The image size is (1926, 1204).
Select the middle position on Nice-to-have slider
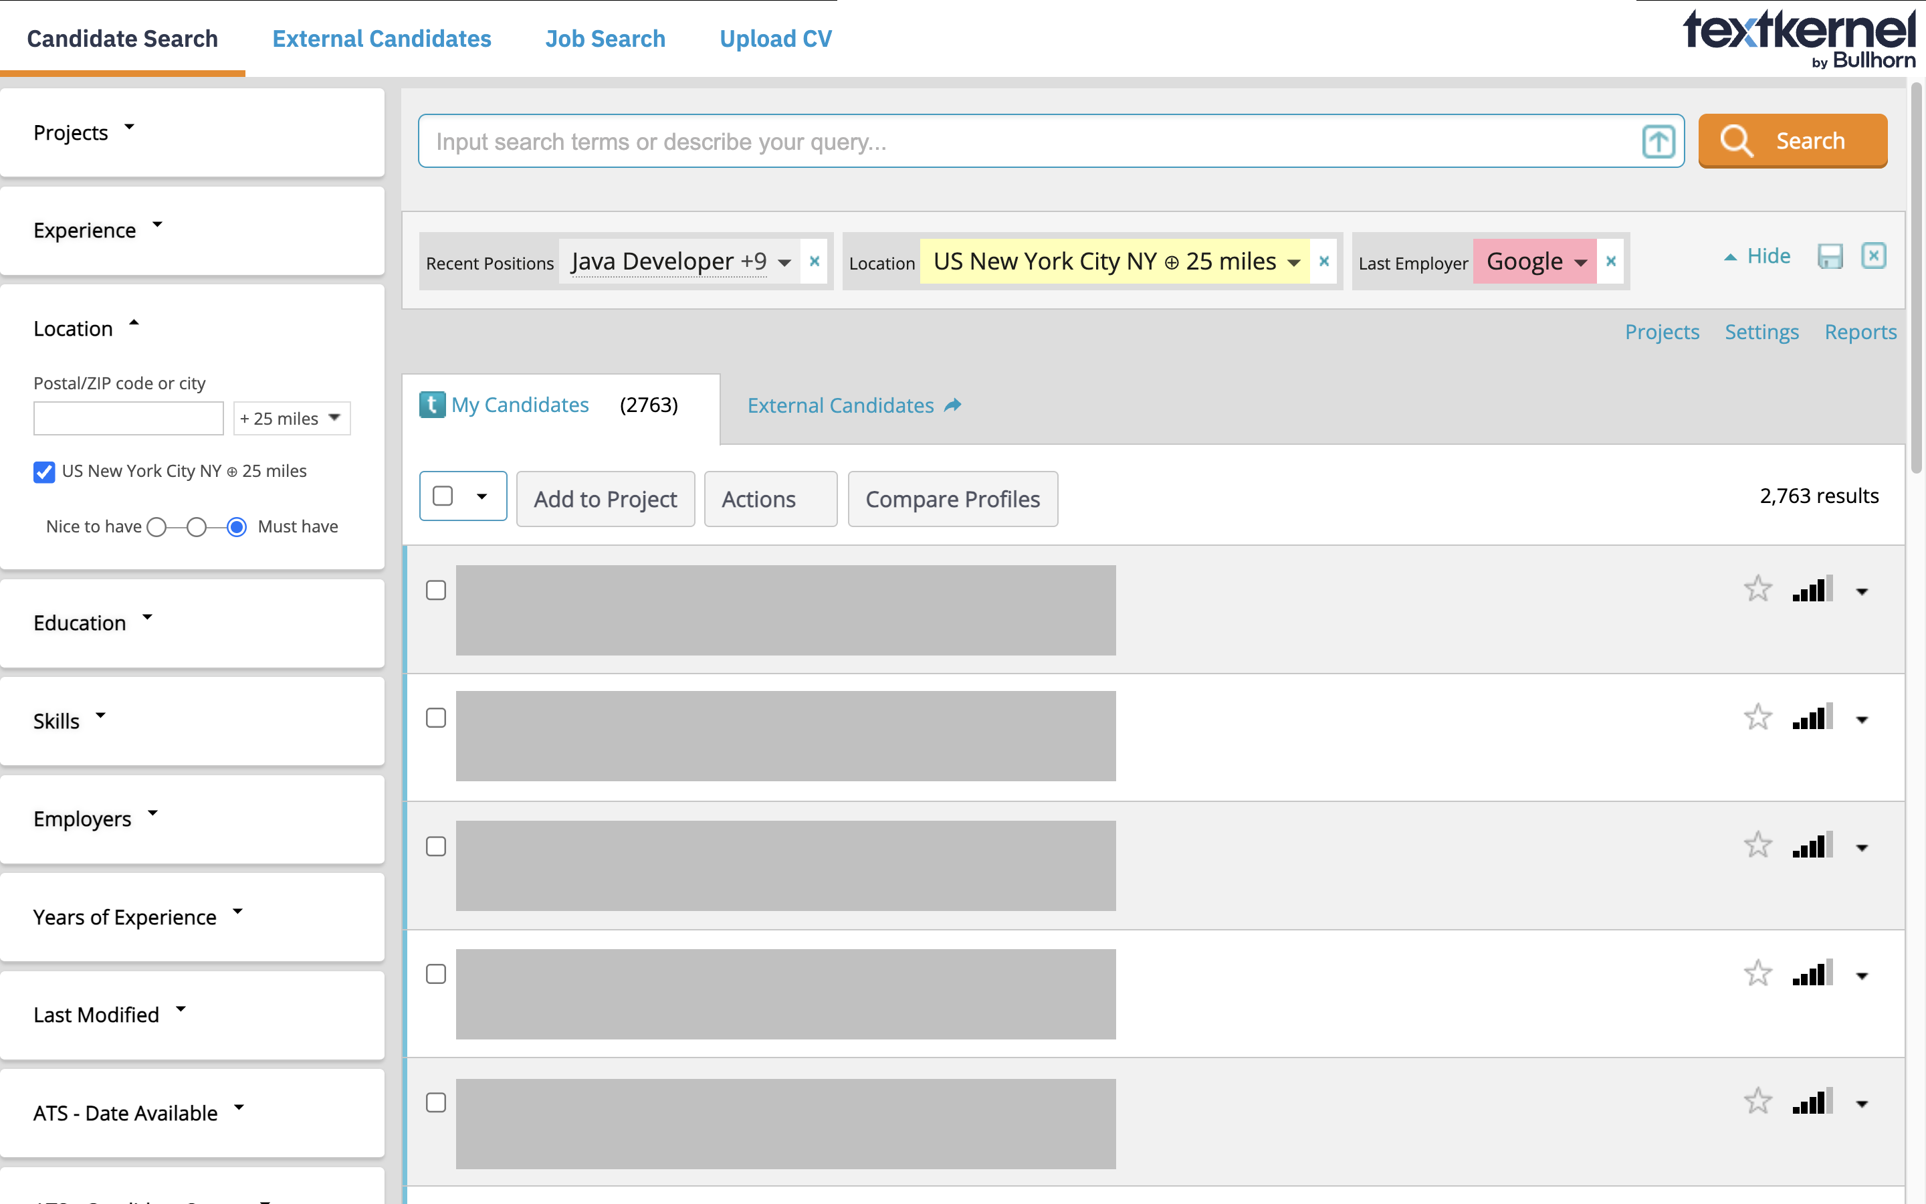coord(197,527)
